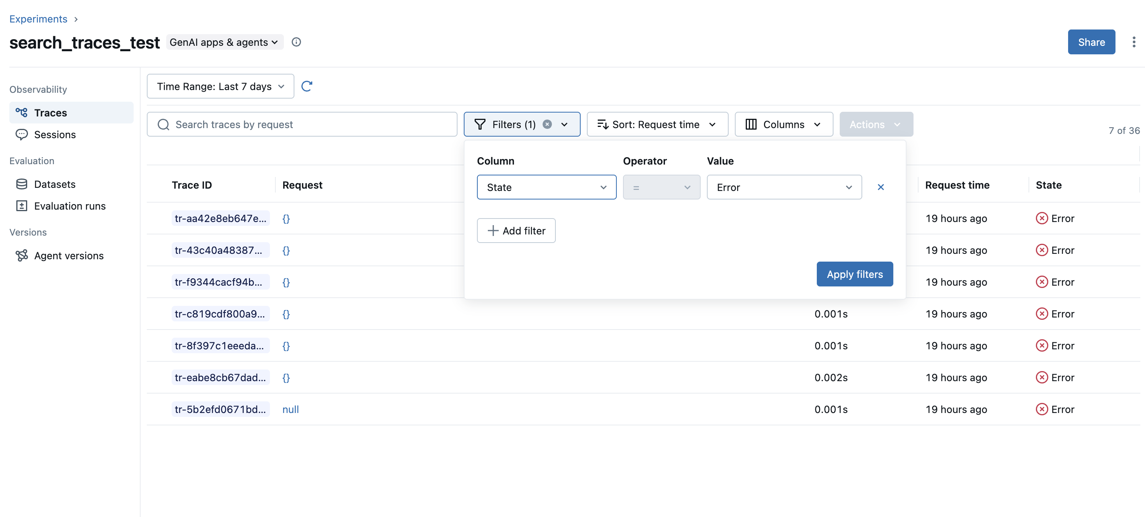1145x517 pixels.
Task: Remove the State filter row via X
Action: coord(881,187)
